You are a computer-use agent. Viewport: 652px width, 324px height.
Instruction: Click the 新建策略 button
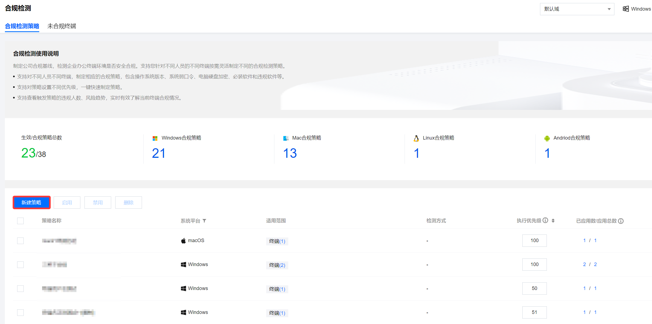point(31,202)
